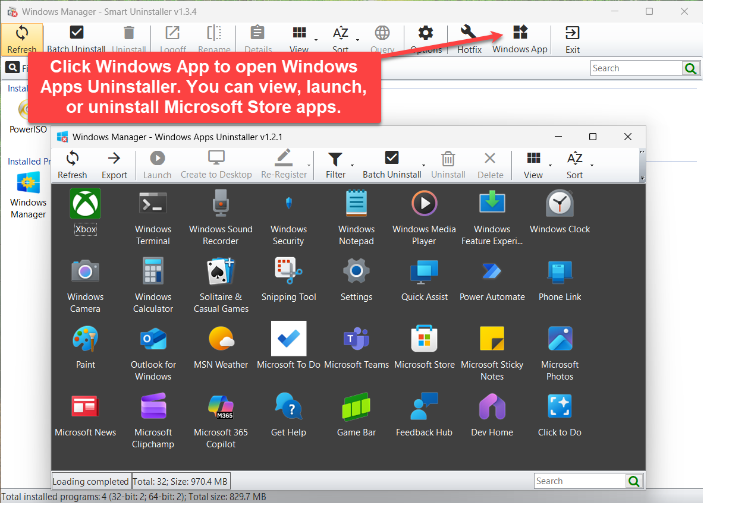Open the Hotfix tool
The height and width of the screenshot is (518, 729).
tap(469, 39)
